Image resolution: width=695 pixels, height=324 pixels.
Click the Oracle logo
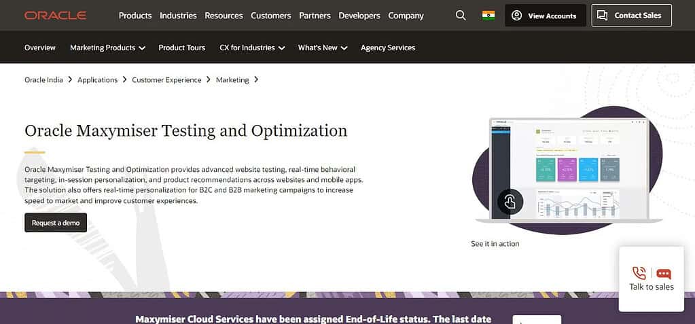click(56, 16)
